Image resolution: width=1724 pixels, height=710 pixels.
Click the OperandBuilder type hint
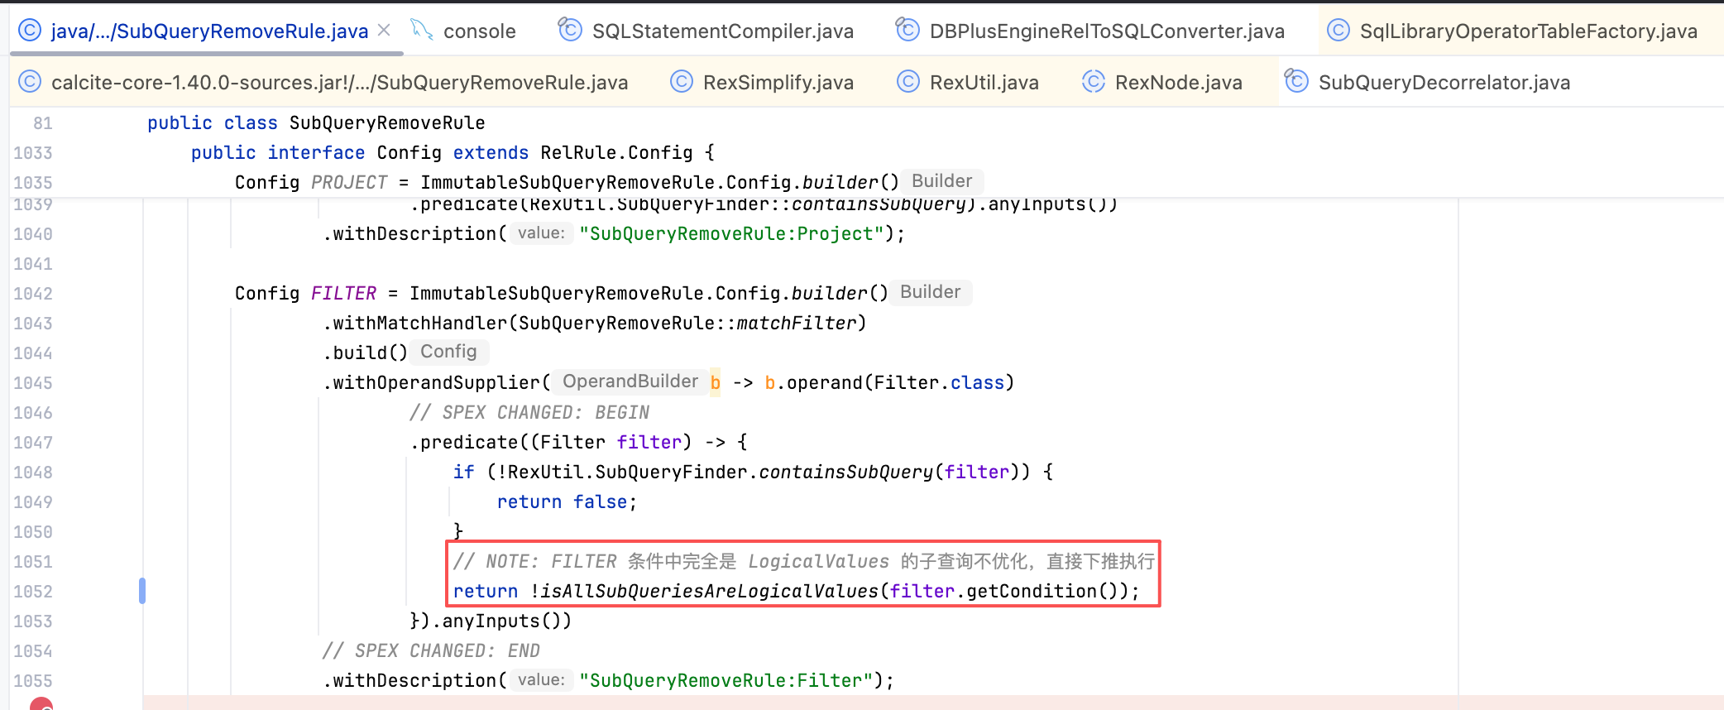coord(630,381)
